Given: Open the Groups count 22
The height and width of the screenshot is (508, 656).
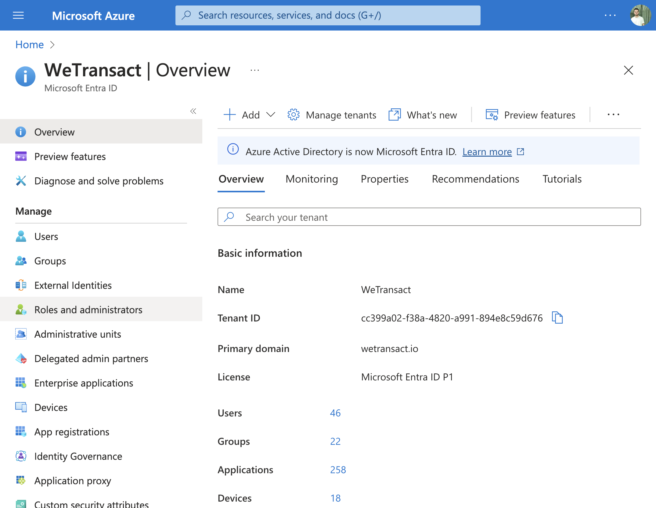Looking at the screenshot, I should tap(335, 441).
